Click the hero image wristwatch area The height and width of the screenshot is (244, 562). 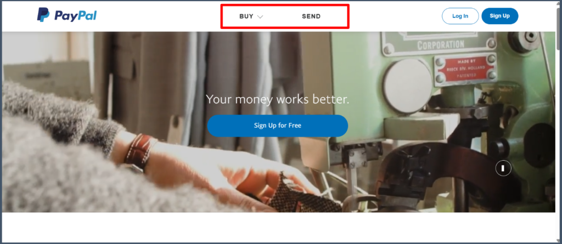click(139, 152)
